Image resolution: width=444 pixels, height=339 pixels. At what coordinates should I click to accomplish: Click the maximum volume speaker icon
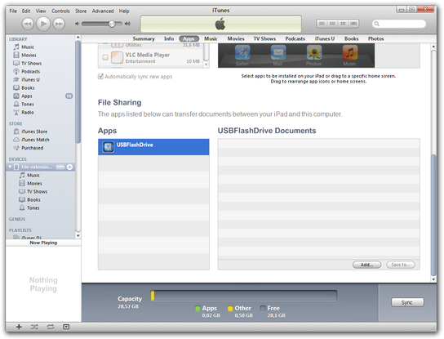click(127, 24)
